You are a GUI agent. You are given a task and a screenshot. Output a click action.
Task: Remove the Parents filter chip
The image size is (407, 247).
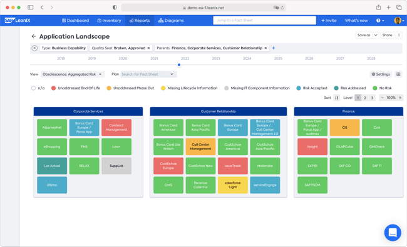point(265,48)
